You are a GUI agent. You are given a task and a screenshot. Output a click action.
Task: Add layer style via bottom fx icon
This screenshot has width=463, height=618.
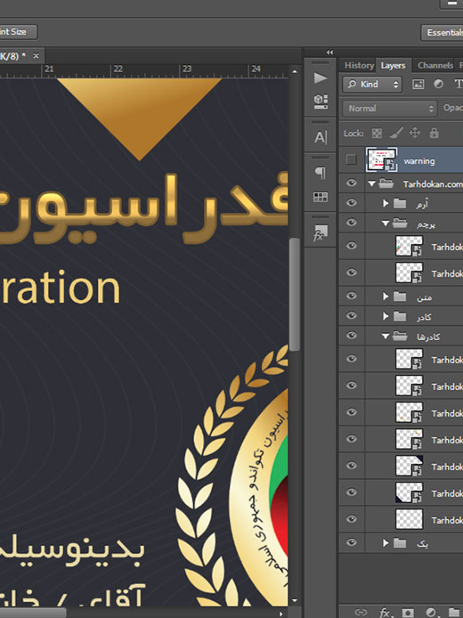coord(385,613)
